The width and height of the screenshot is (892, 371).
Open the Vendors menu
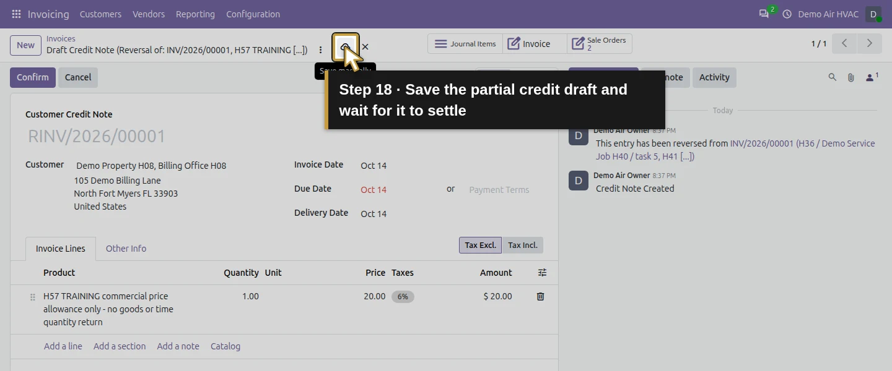(x=149, y=14)
